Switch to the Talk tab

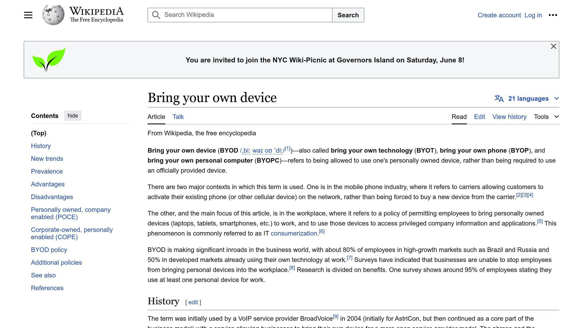pyautogui.click(x=178, y=117)
